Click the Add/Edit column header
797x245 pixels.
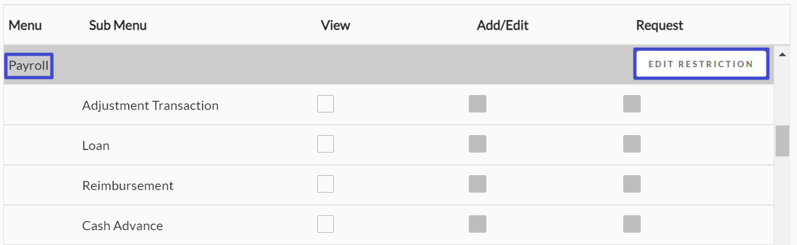point(503,25)
